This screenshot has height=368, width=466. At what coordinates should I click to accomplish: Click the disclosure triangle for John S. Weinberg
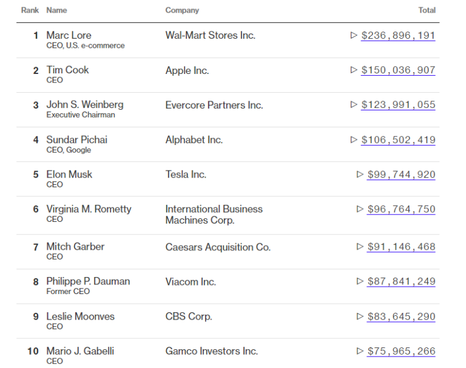click(x=354, y=104)
